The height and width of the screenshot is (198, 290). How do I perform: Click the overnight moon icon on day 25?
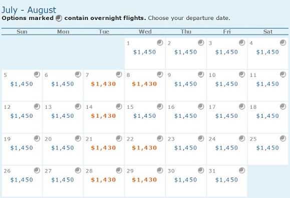pyautogui.click(x=283, y=138)
